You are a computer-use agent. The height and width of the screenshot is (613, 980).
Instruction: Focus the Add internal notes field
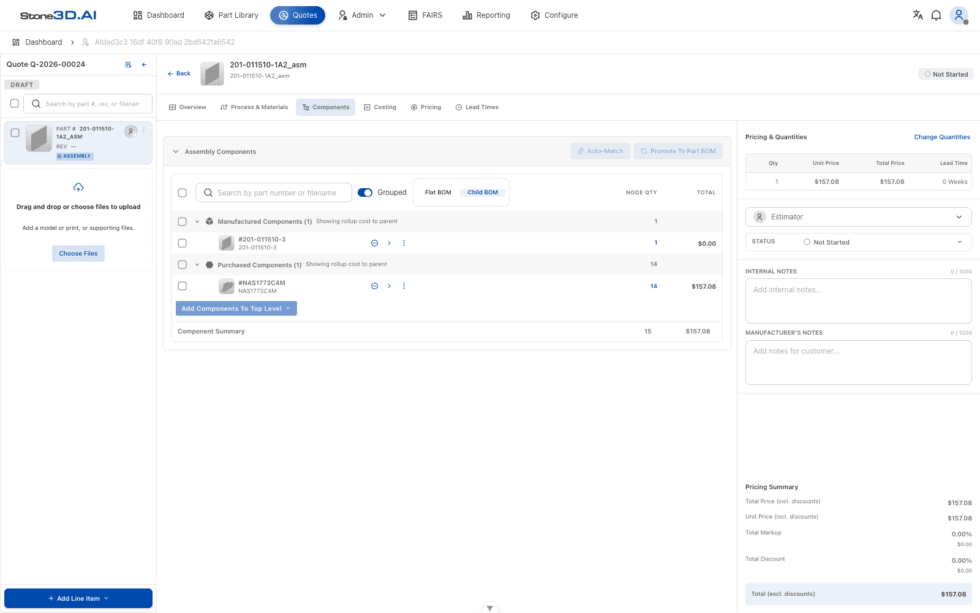point(858,301)
